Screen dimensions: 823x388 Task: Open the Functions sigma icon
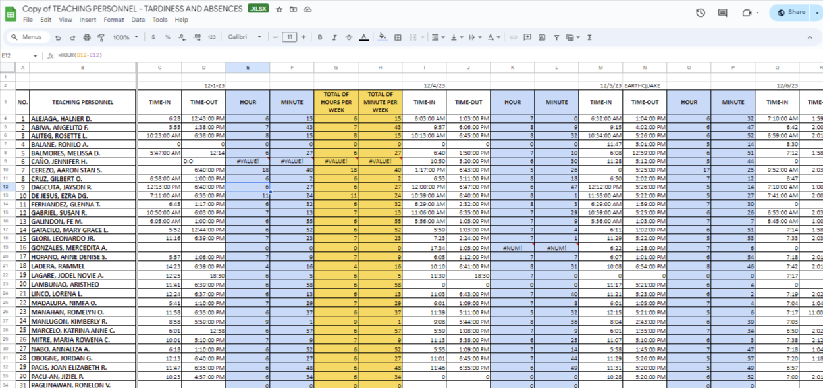[589, 37]
